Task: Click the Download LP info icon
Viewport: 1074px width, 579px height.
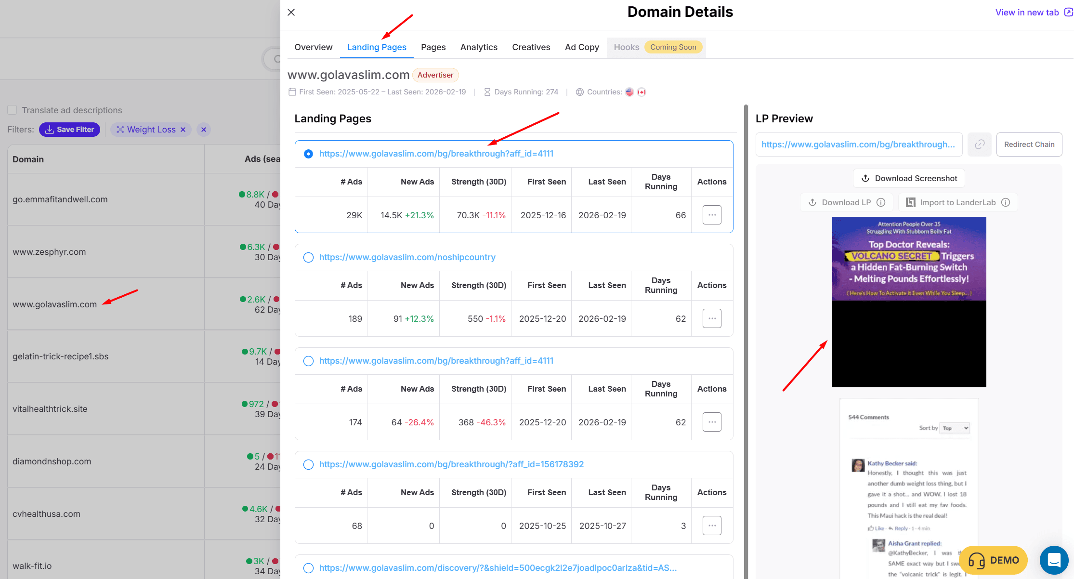Action: 881,202
